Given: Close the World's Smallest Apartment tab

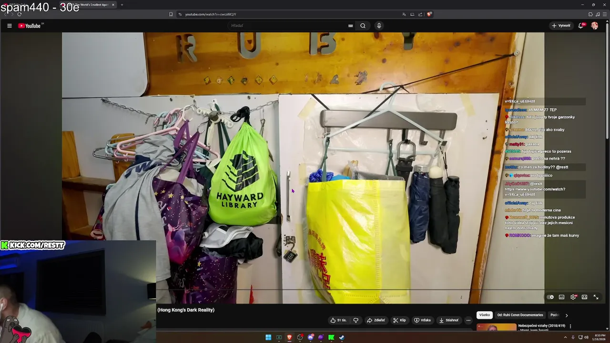Looking at the screenshot, I should point(113,5).
